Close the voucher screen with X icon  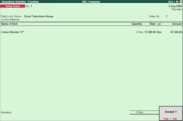181,2
